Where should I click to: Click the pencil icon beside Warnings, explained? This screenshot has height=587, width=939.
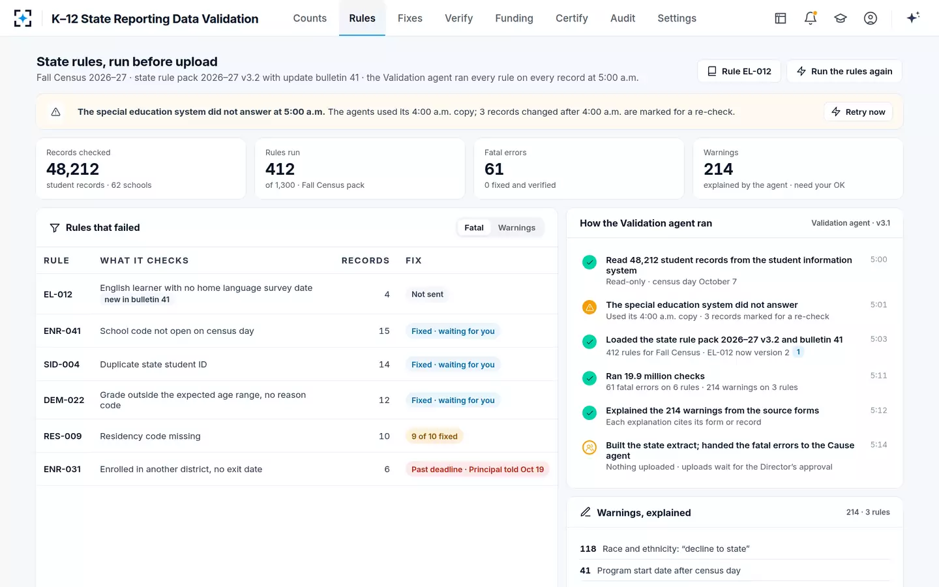(586, 512)
